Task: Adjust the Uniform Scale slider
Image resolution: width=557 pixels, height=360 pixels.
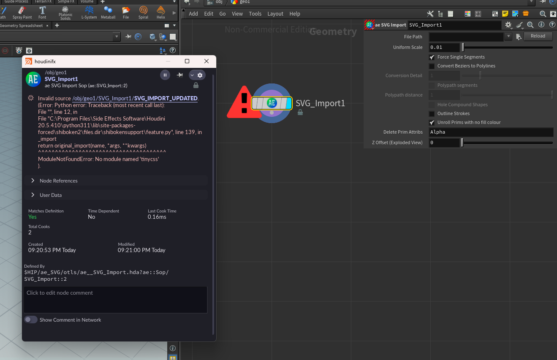Action: point(507,47)
